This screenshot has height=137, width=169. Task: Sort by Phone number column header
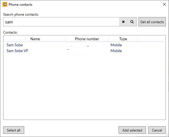pos(87,39)
